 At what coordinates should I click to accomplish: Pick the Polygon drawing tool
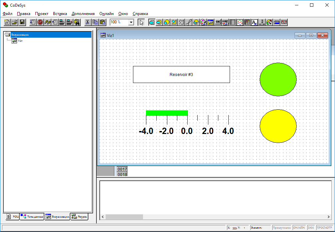(174, 22)
